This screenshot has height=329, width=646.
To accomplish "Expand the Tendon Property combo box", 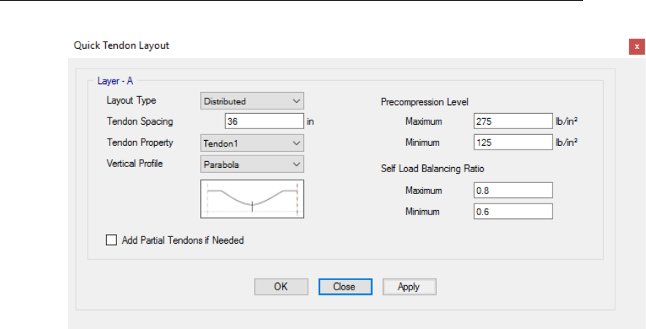I will (x=252, y=143).
